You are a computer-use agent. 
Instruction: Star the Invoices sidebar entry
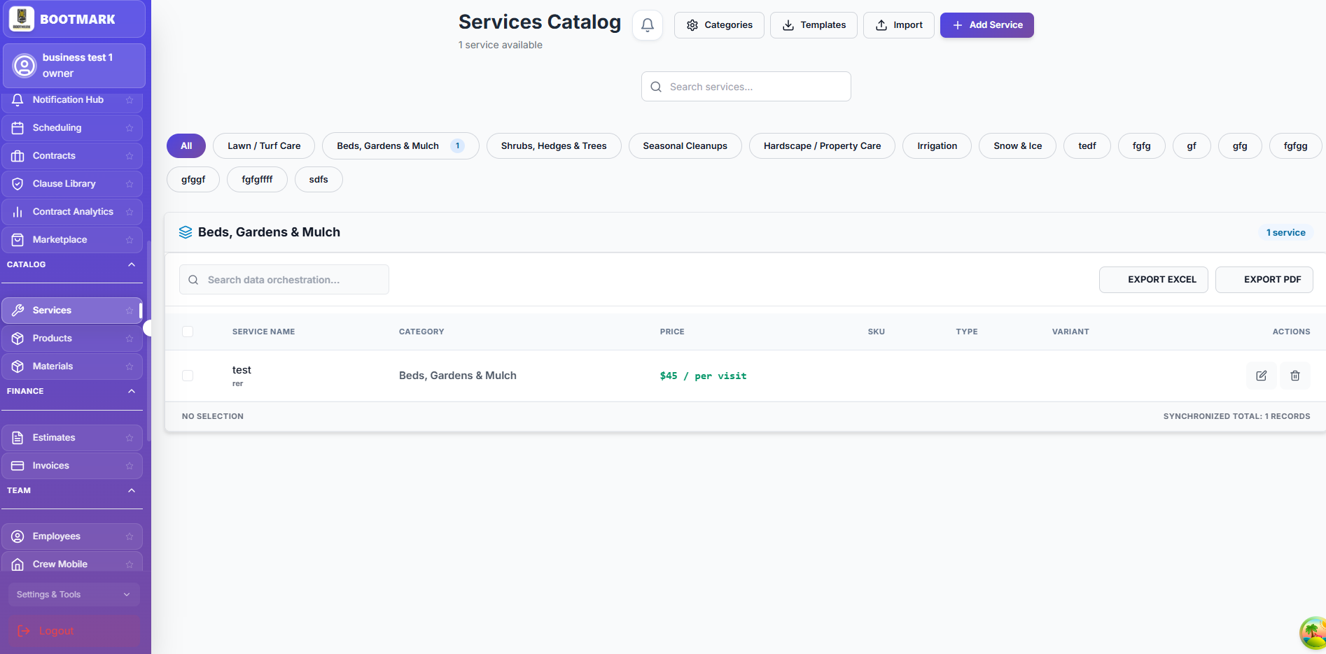(130, 466)
